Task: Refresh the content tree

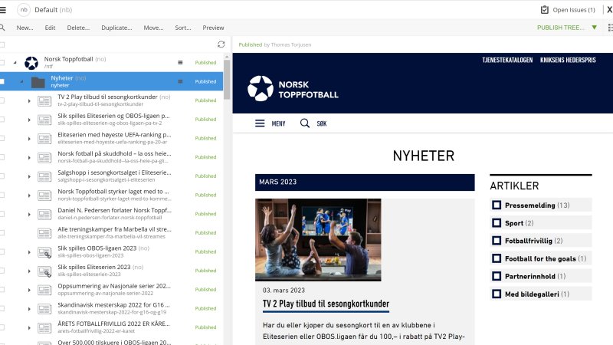Action: (x=221, y=44)
